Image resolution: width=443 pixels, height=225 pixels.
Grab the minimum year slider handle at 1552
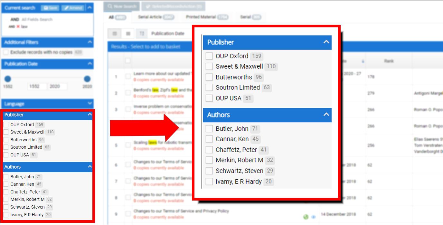click(x=8, y=79)
